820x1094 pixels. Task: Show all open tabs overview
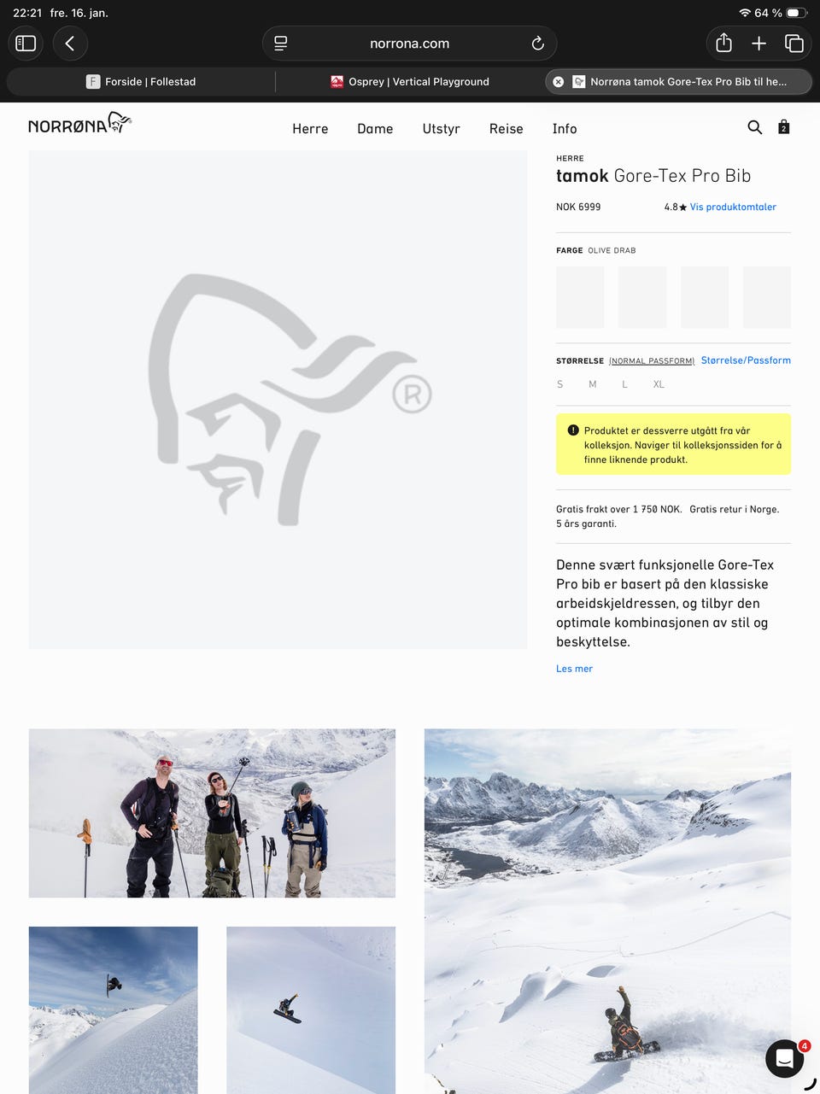(x=794, y=44)
